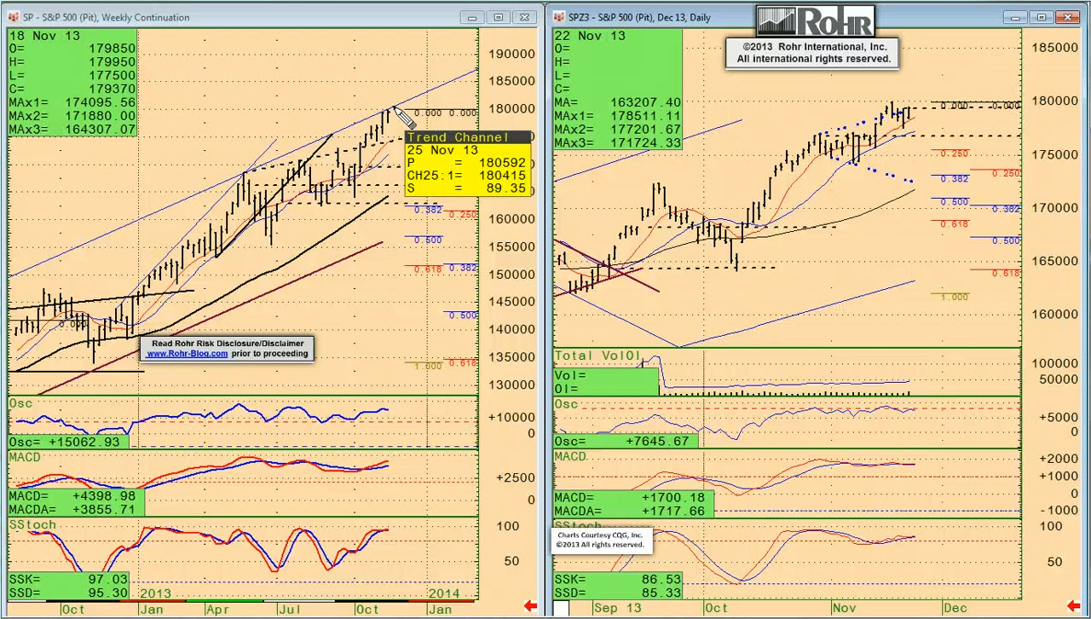The width and height of the screenshot is (1091, 619).
Task: Select the Trend Channel yellow info box
Action: tap(467, 163)
